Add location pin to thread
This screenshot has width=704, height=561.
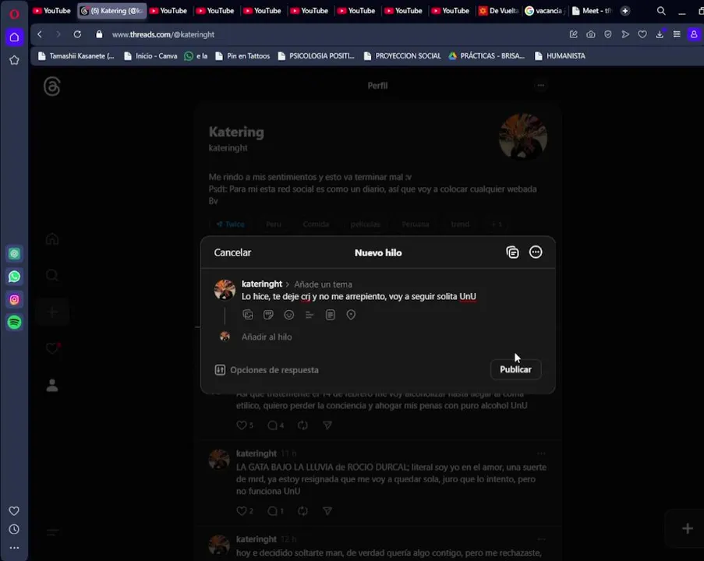point(351,315)
